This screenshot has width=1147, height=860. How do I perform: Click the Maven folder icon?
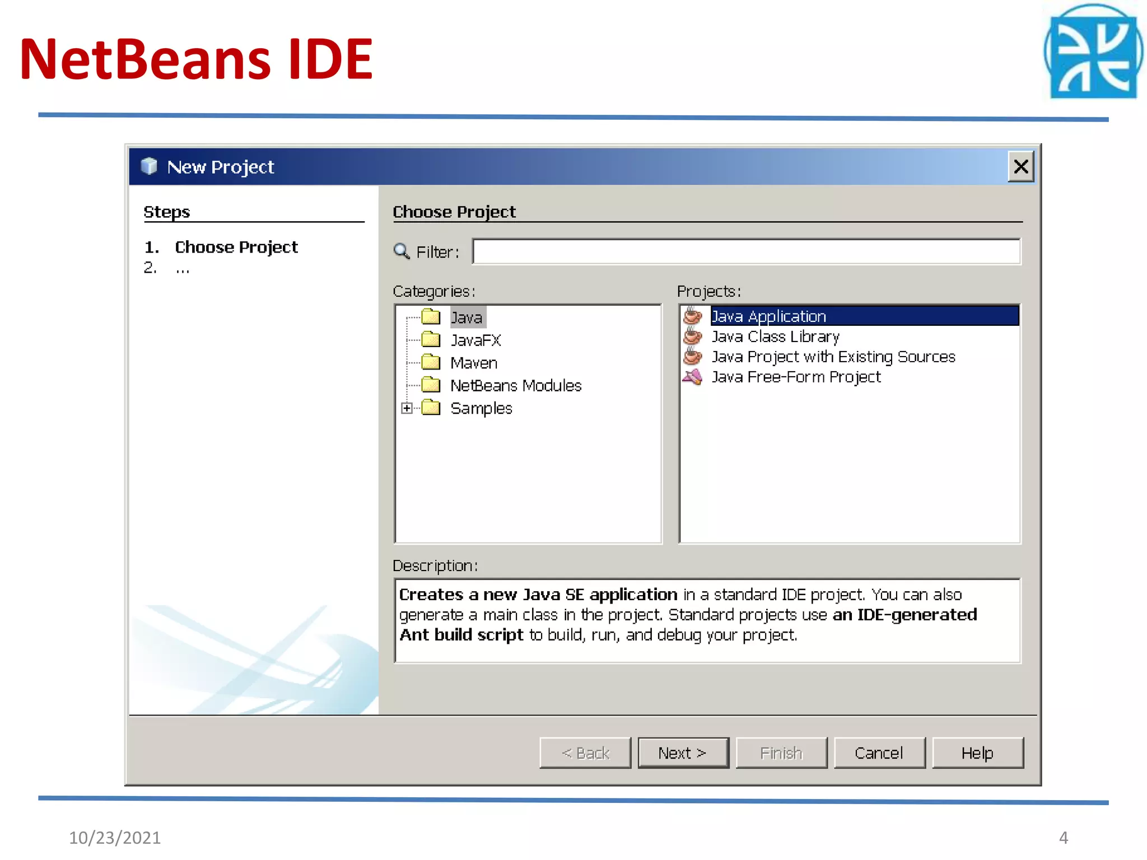pos(431,362)
